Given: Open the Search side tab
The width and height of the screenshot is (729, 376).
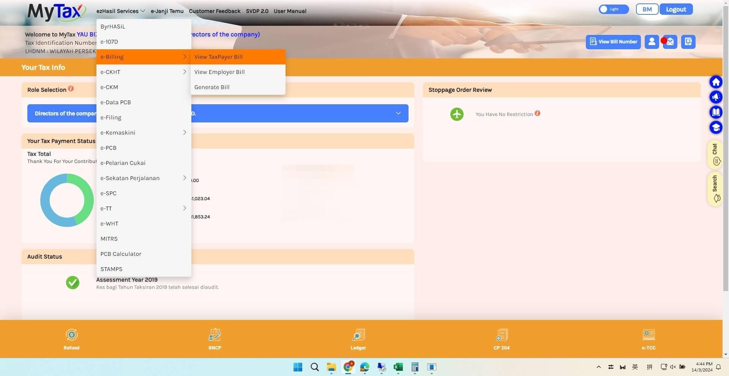Looking at the screenshot, I should (715, 189).
